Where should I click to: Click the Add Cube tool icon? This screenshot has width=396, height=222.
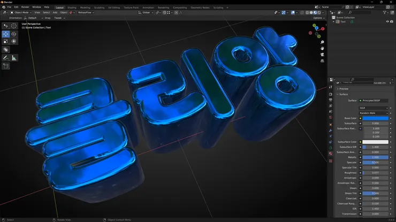click(x=5, y=66)
